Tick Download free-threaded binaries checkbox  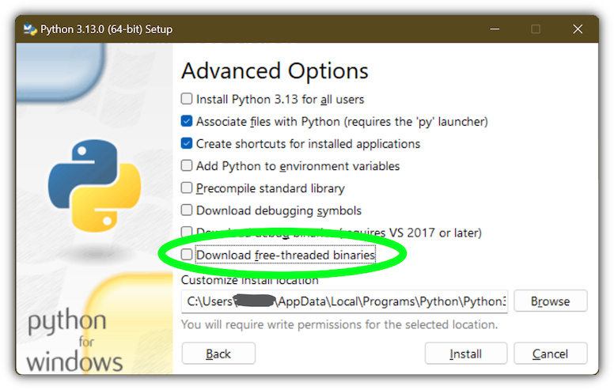click(x=187, y=255)
